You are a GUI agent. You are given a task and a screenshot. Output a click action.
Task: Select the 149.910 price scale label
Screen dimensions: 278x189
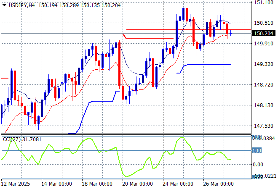click(x=263, y=44)
